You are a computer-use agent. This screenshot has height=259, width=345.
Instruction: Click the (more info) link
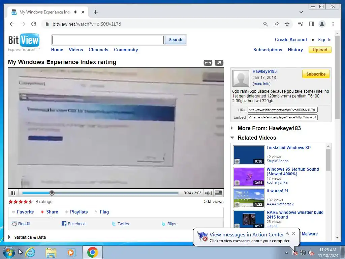coord(261,84)
